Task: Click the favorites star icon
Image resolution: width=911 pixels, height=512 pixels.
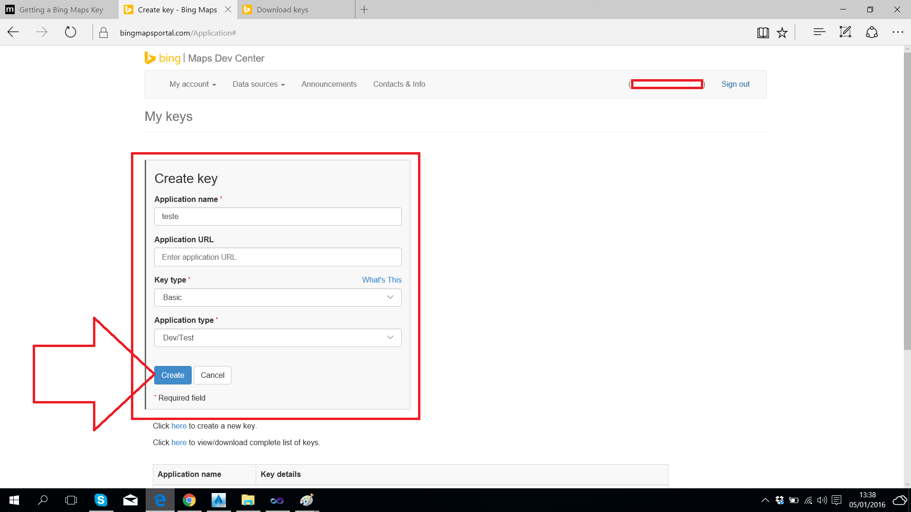Action: pos(782,32)
